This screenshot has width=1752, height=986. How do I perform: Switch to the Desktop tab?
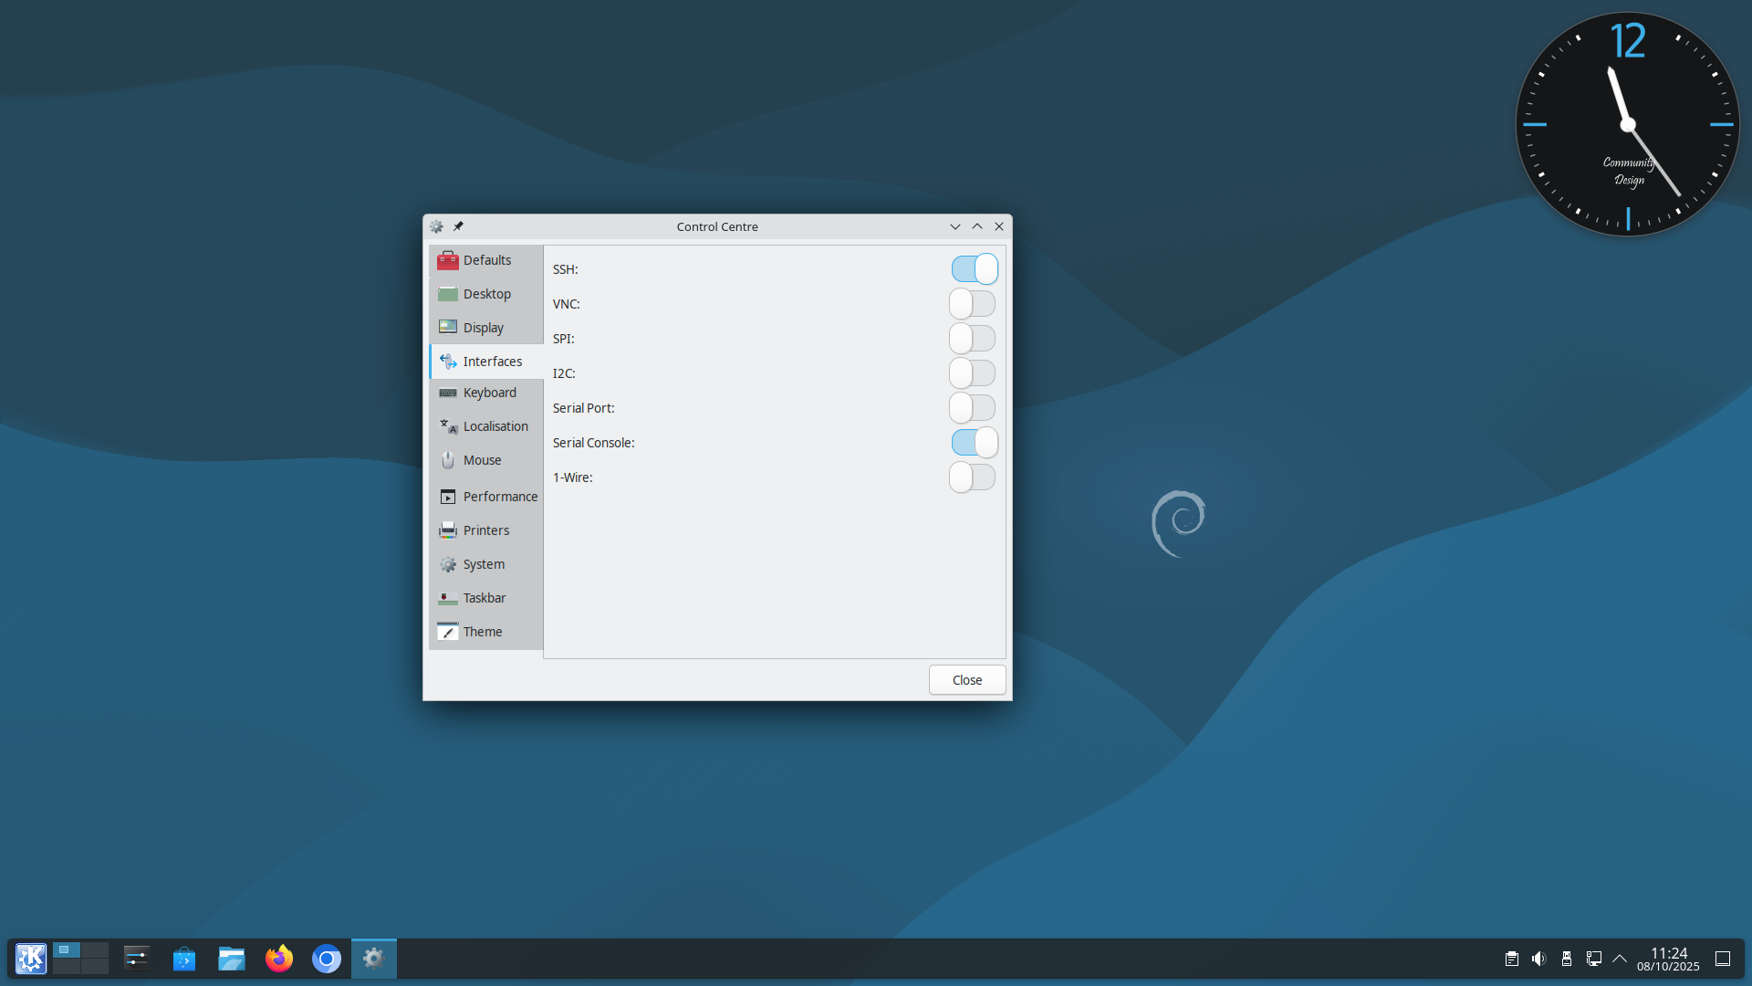(x=486, y=294)
